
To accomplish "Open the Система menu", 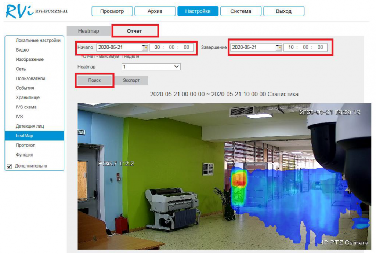I will 241,11.
